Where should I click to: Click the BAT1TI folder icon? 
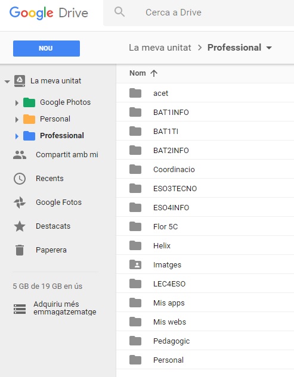pyautogui.click(x=135, y=131)
